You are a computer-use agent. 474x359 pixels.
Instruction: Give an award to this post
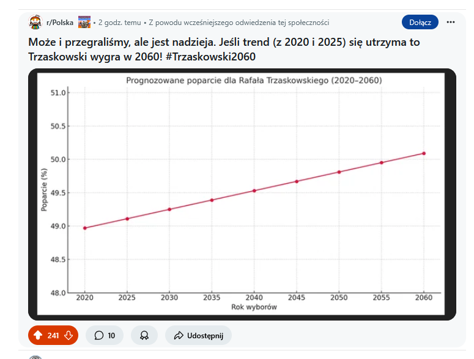tap(144, 335)
